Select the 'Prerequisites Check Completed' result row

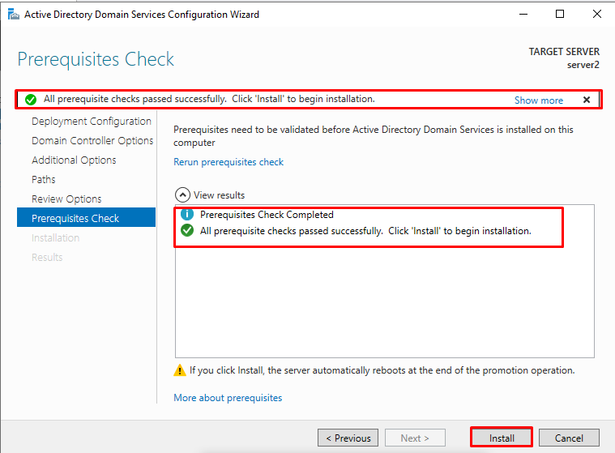point(267,215)
